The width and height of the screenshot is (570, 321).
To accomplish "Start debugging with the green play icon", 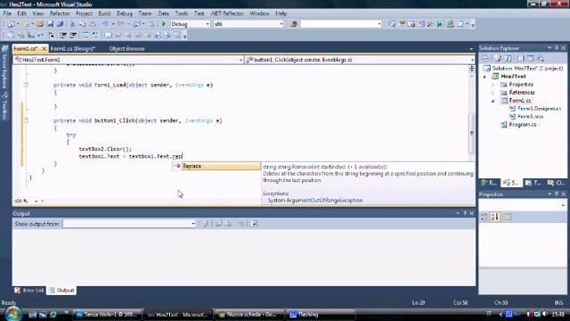I will 164,24.
